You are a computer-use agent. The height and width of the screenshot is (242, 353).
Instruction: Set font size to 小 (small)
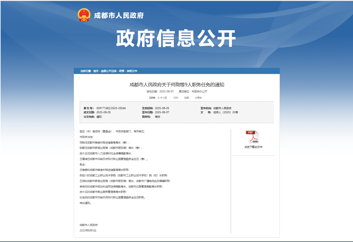[x=164, y=98]
